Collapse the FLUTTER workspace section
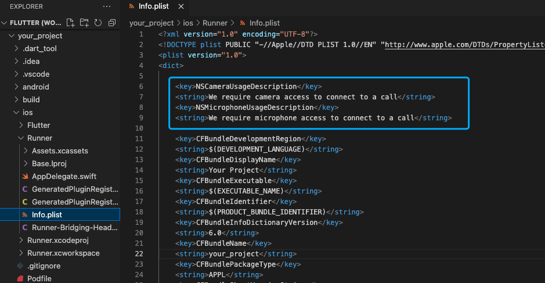 (x=6, y=23)
